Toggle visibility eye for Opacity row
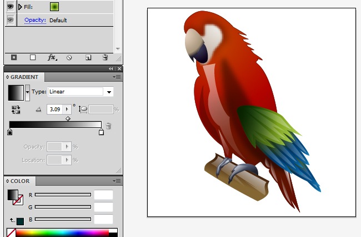 click(11, 20)
